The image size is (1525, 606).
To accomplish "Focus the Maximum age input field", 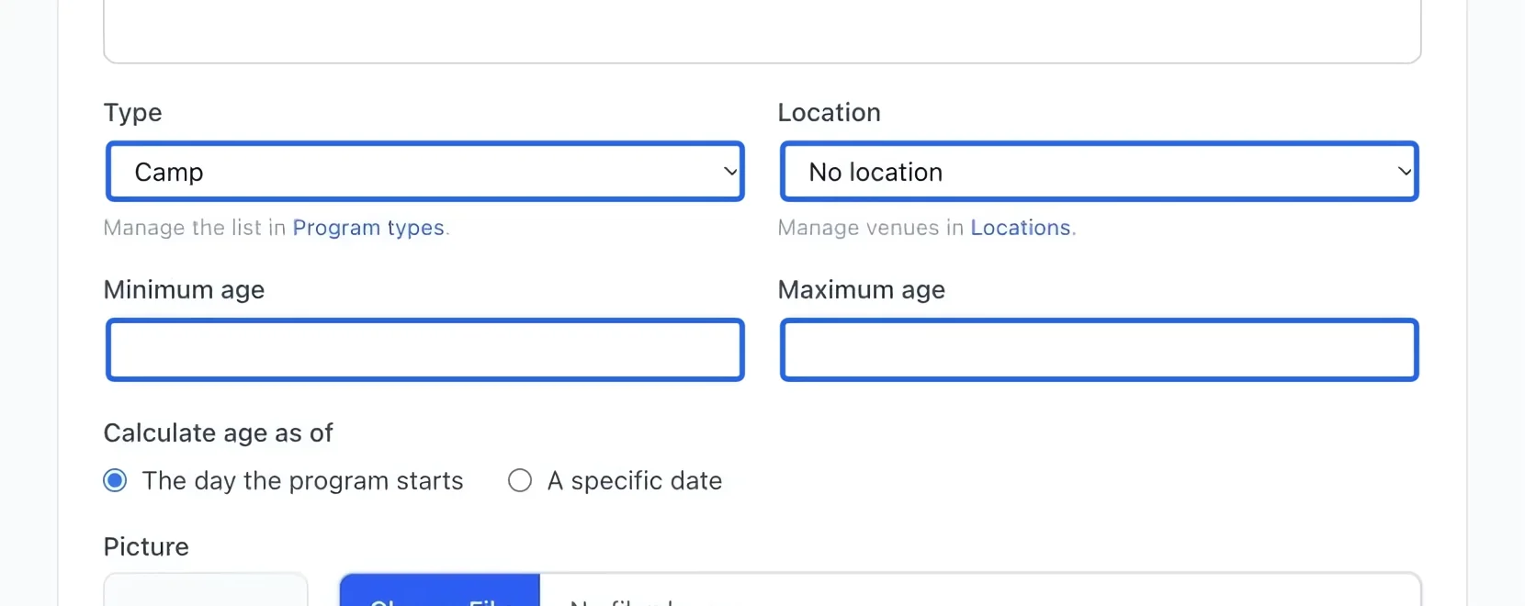I will [x=1099, y=350].
